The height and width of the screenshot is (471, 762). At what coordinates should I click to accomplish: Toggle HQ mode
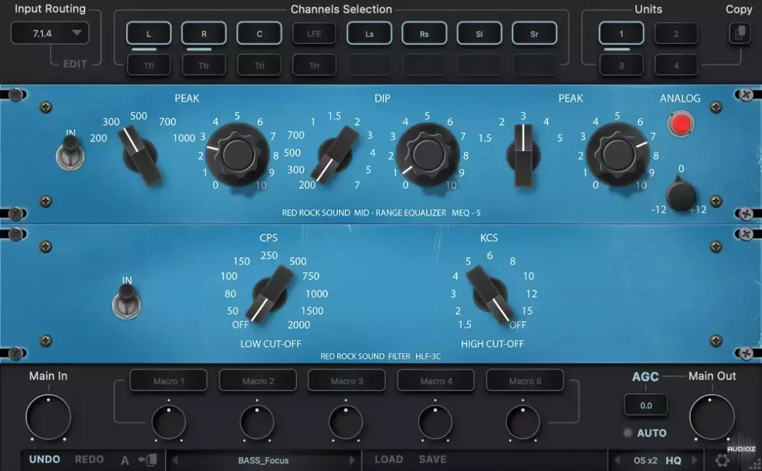(x=673, y=460)
